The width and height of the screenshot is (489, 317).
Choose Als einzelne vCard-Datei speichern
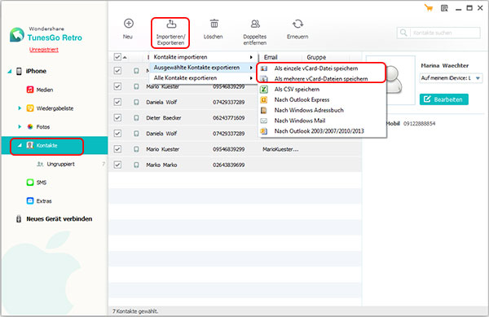[322, 68]
